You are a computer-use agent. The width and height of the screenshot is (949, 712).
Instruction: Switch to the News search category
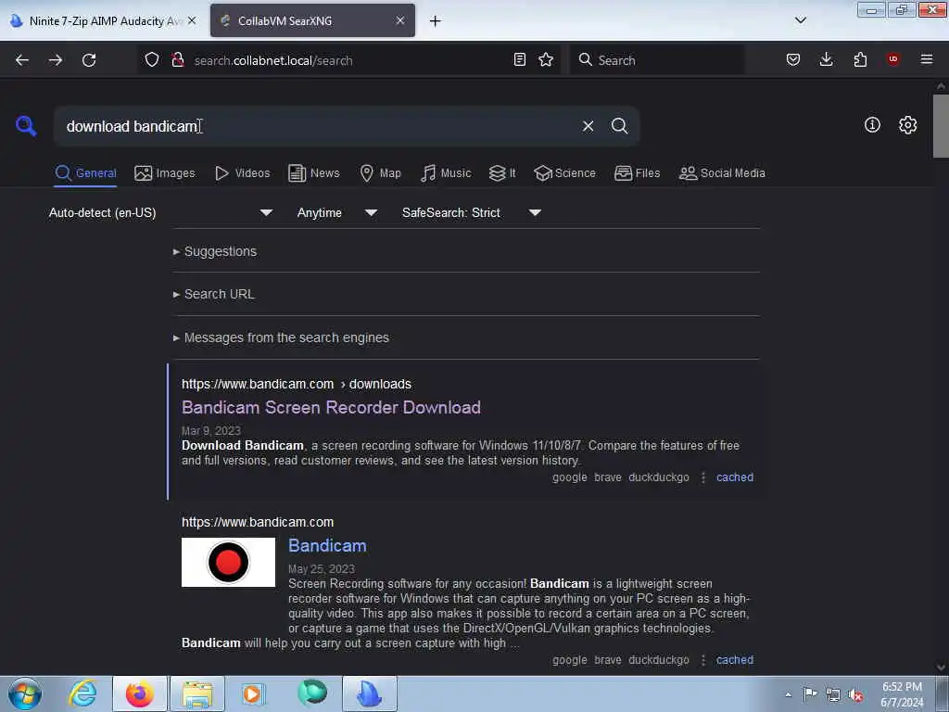pos(313,173)
